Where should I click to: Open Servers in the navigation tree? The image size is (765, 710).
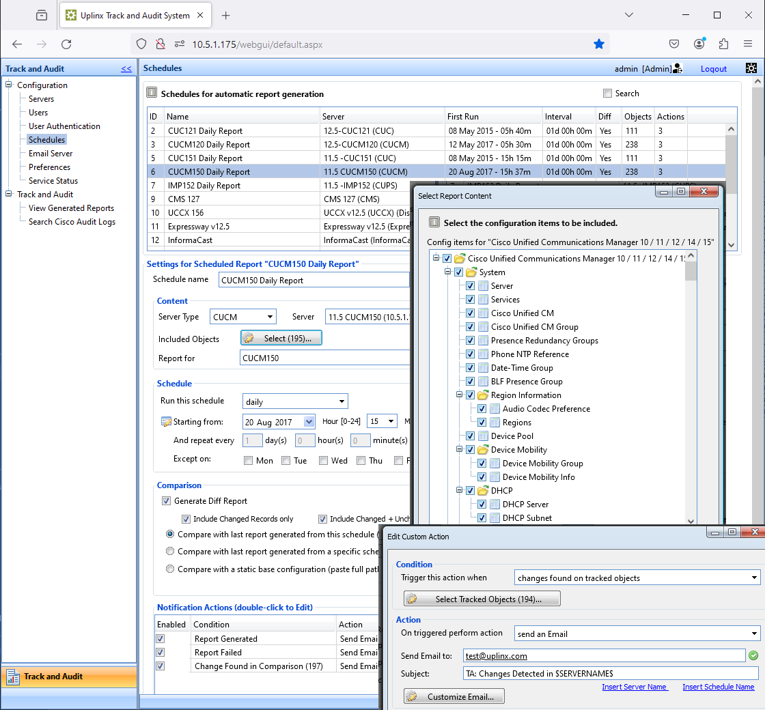pyautogui.click(x=41, y=99)
